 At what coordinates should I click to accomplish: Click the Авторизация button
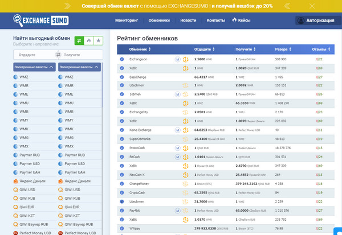coord(316,20)
